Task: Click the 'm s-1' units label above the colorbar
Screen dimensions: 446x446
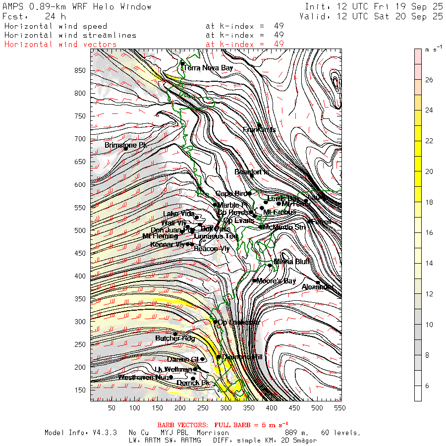Action: 434,49
